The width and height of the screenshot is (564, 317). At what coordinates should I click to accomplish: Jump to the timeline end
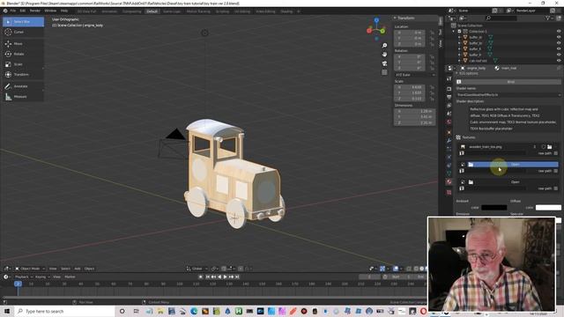pyautogui.click(x=237, y=276)
